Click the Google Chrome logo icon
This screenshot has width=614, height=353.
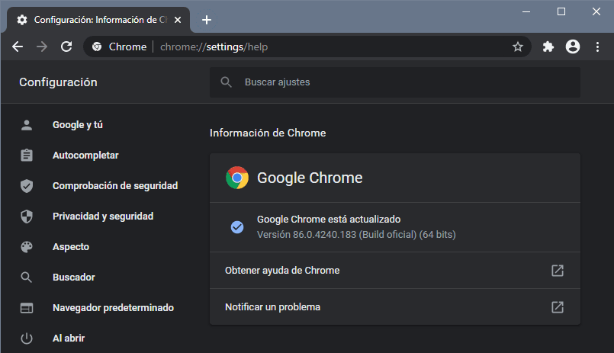(237, 178)
